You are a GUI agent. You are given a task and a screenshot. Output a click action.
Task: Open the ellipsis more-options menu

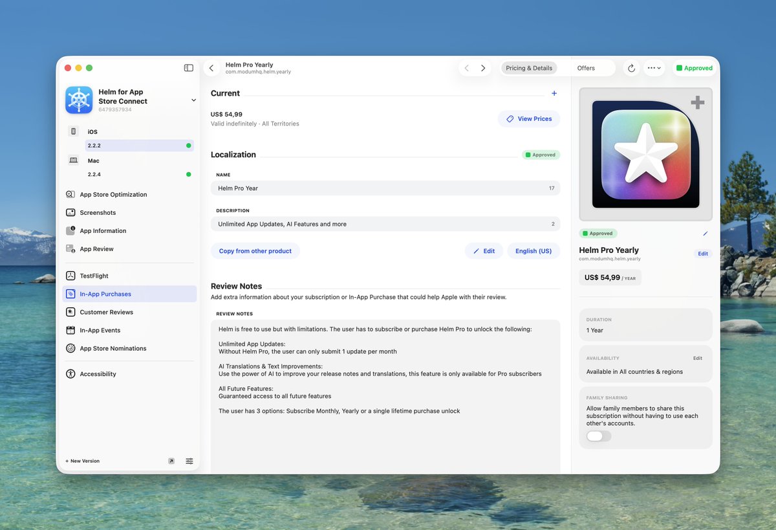pos(654,68)
